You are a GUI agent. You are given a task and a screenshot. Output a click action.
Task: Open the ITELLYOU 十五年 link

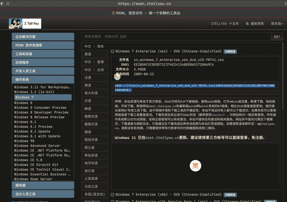click(x=225, y=24)
